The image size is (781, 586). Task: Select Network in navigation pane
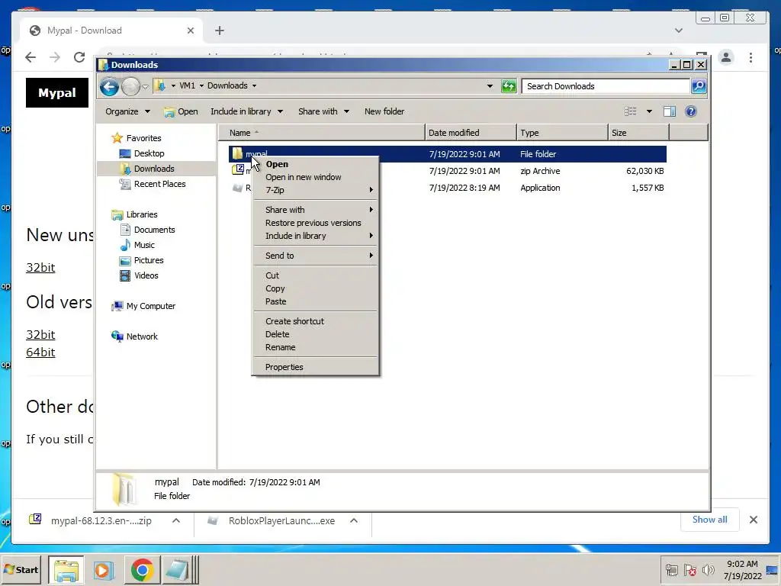point(141,336)
